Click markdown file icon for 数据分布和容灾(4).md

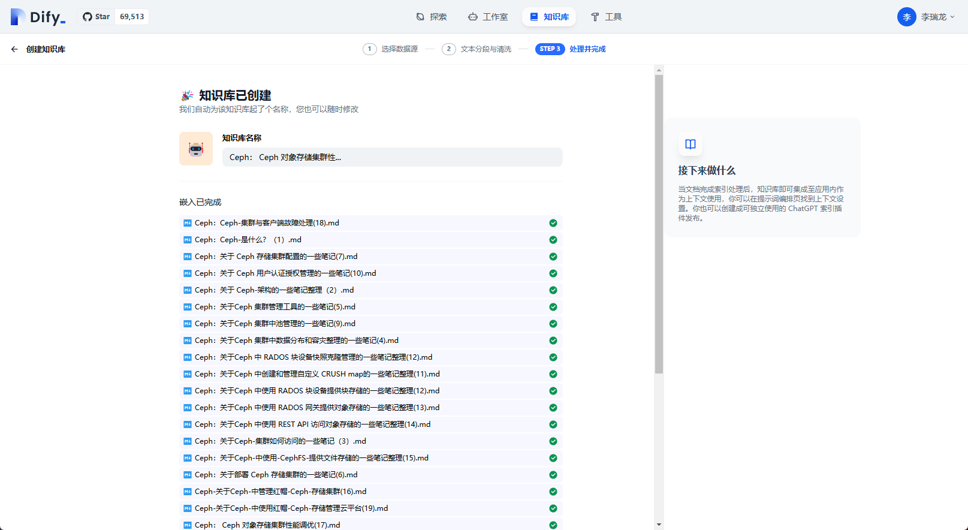(x=188, y=341)
